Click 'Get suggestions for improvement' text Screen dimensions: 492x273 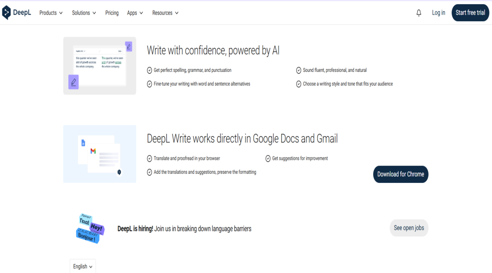(x=300, y=159)
